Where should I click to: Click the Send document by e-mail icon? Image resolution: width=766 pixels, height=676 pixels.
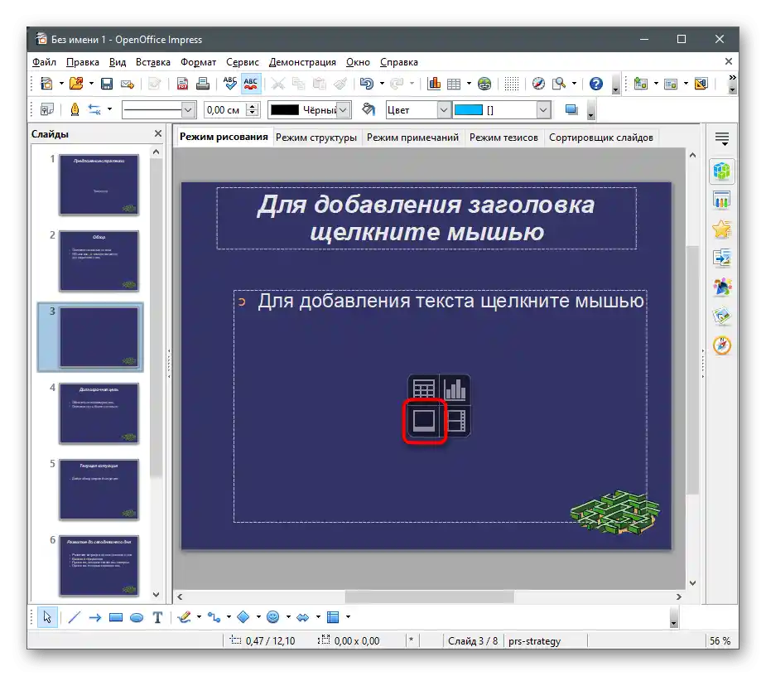(x=128, y=84)
